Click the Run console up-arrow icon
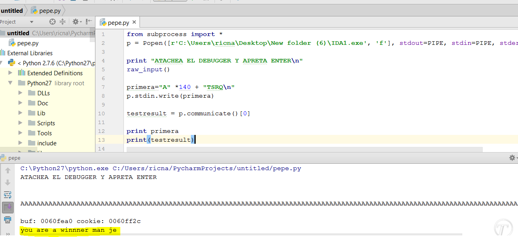The height and width of the screenshot is (237, 518). 8,171
